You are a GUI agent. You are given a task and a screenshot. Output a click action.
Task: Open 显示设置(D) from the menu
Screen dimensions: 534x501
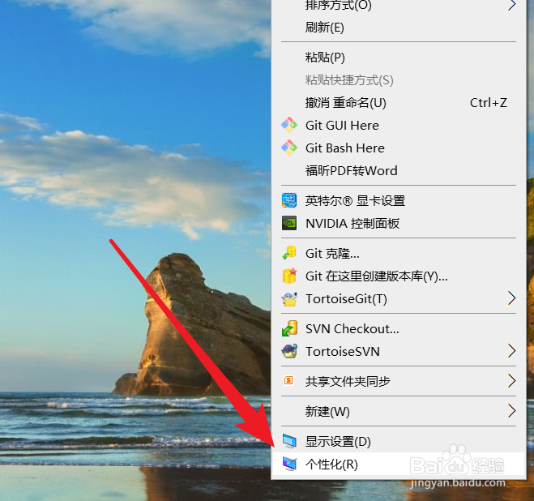(399, 441)
